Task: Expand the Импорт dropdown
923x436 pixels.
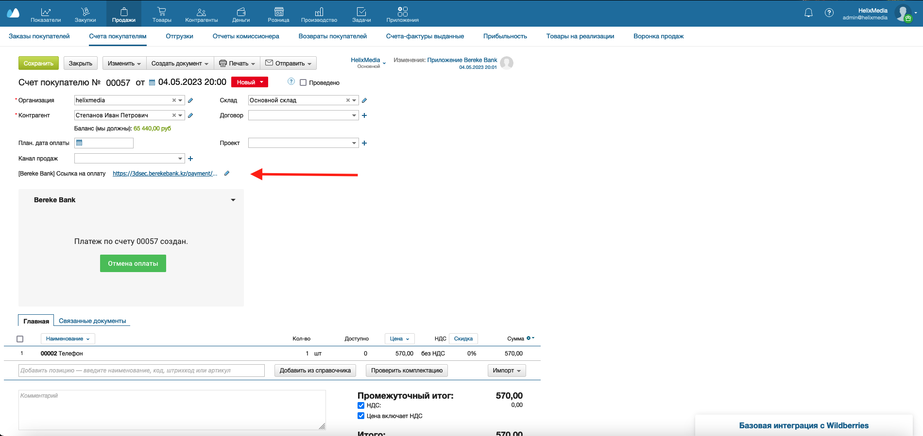Action: (x=507, y=371)
